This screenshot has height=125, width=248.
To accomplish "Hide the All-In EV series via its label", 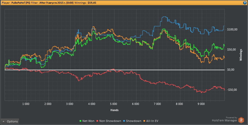I will point(152,121).
